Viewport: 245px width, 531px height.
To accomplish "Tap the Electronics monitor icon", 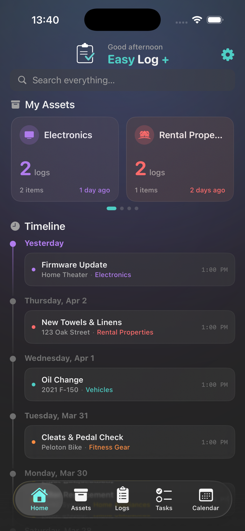I will pyautogui.click(x=29, y=135).
